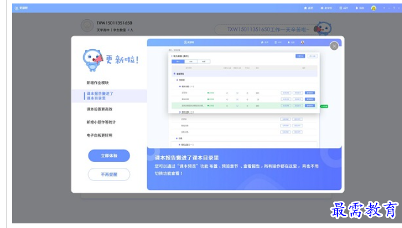Click the profile picture beside TXW15011351650
Screen dimensions: 402x228
[87, 26]
